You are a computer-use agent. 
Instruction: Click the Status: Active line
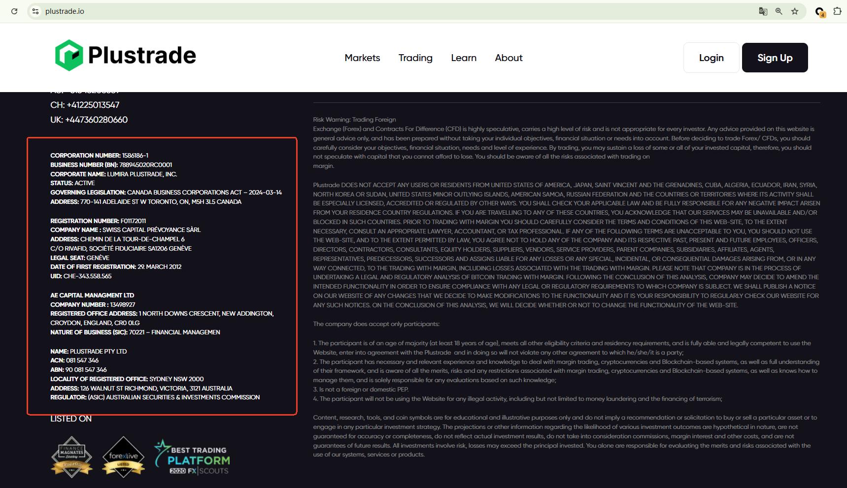point(72,183)
